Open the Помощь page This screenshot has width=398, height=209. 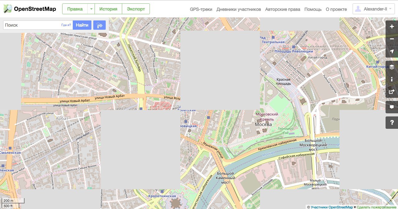click(313, 9)
